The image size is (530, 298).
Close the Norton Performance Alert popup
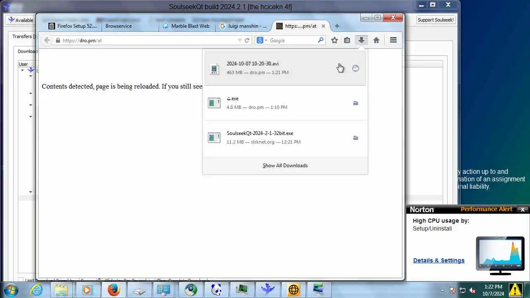coord(523,209)
